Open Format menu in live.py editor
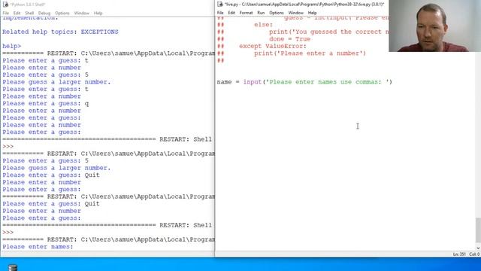 [246, 13]
